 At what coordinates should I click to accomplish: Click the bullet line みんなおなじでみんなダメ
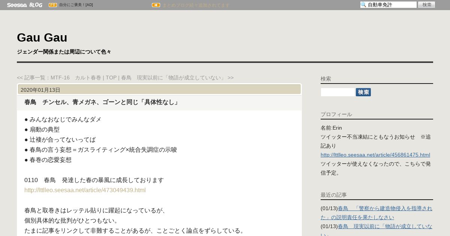[63, 119]
